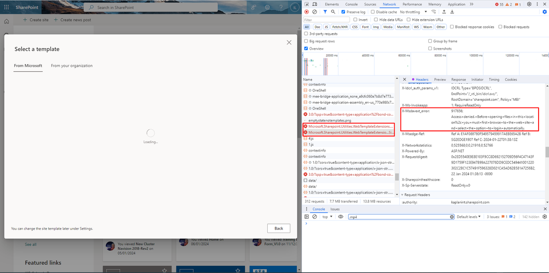Open the Issues drawer tab
Screen dimensions: 549x273
click(x=335, y=209)
